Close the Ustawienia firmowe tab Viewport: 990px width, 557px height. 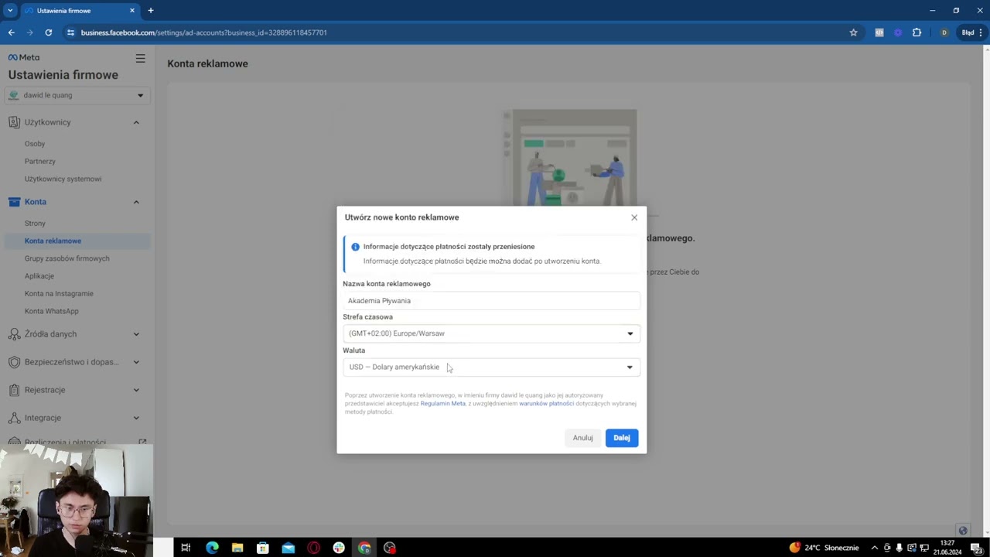pos(132,11)
